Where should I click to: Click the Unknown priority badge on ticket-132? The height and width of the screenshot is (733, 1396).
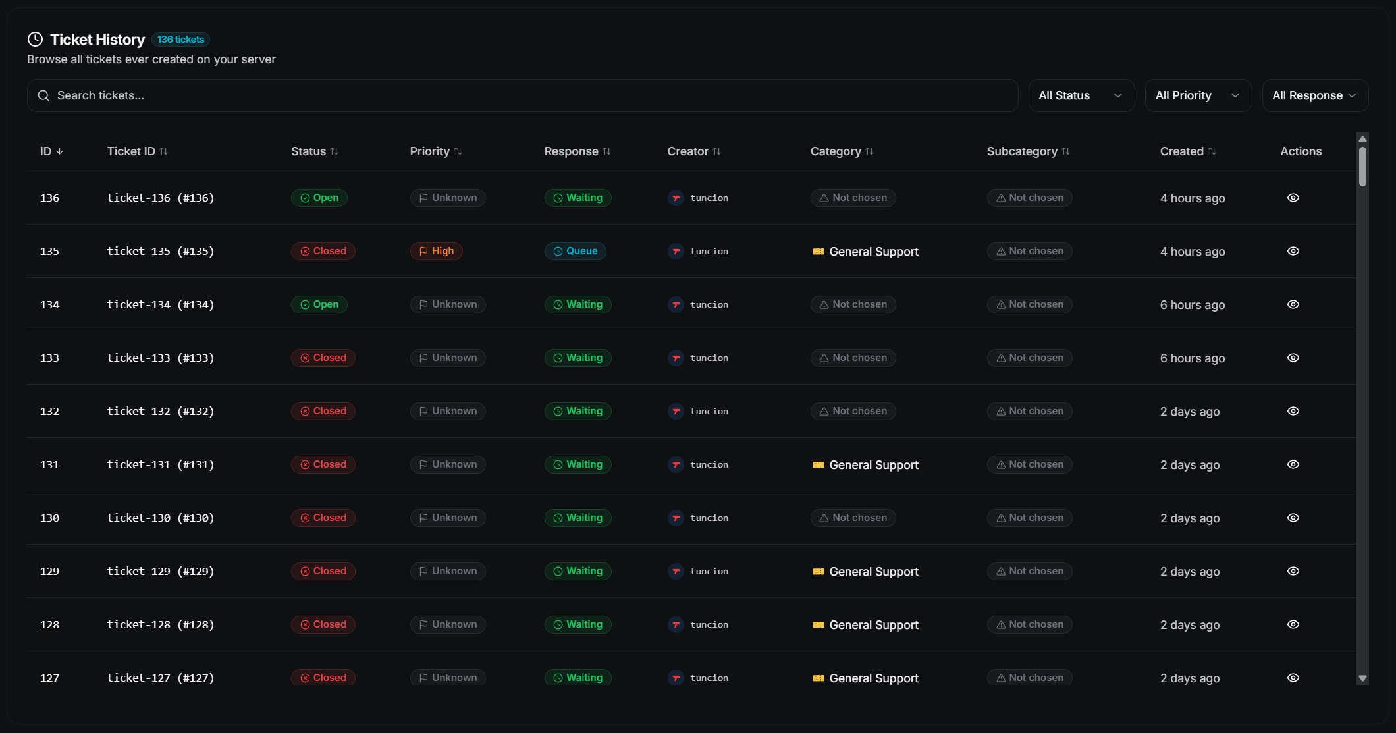(448, 411)
